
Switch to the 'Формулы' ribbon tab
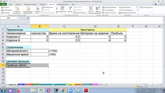point(43,4)
